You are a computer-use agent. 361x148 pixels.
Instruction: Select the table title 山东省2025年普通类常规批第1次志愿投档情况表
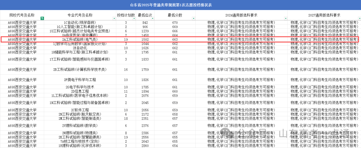[x=180, y=5]
